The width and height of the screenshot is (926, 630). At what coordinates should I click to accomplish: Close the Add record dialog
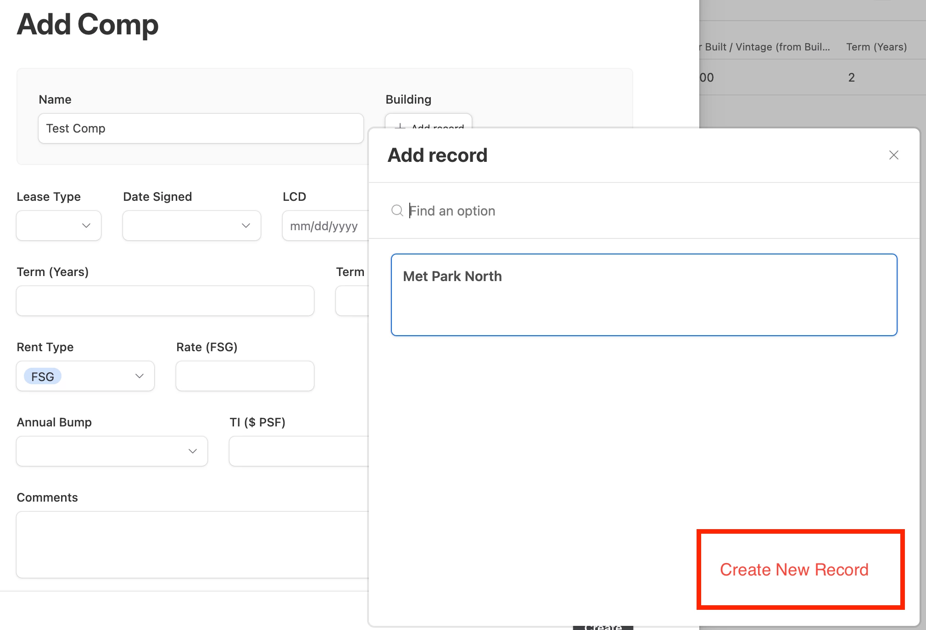[893, 155]
